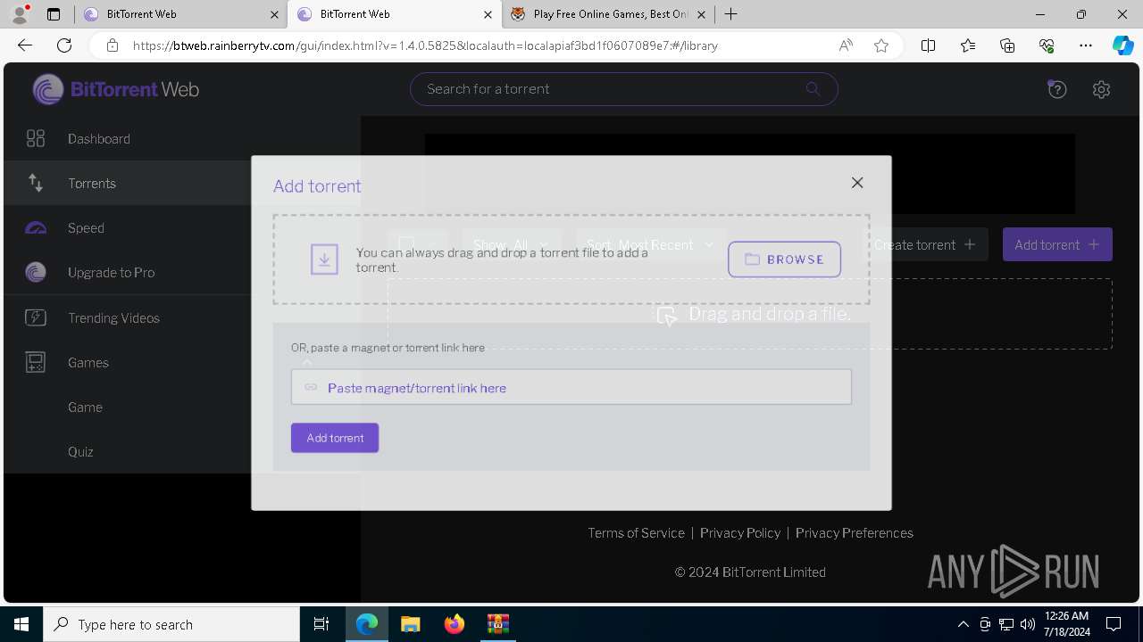Focus the Paste magnet/torrent link field
This screenshot has width=1143, height=642.
(x=571, y=388)
